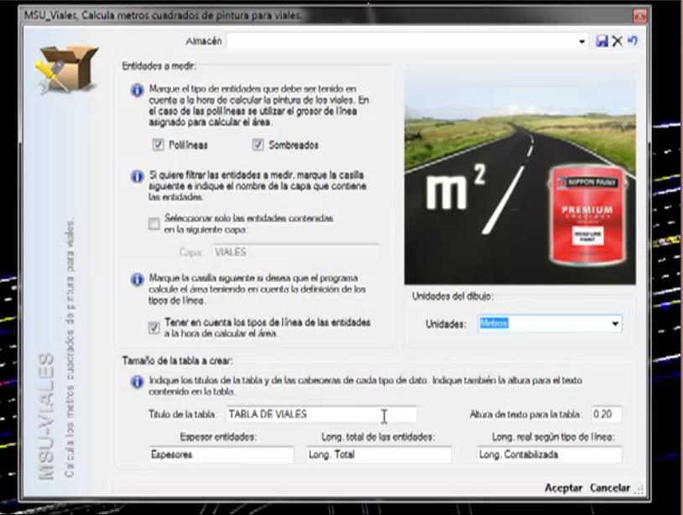Click info icon about filtering entities

click(138, 177)
